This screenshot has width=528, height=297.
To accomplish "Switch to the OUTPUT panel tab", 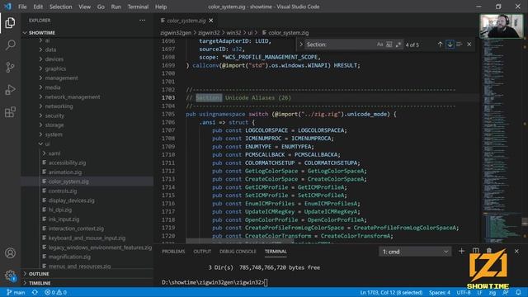I will (202, 252).
